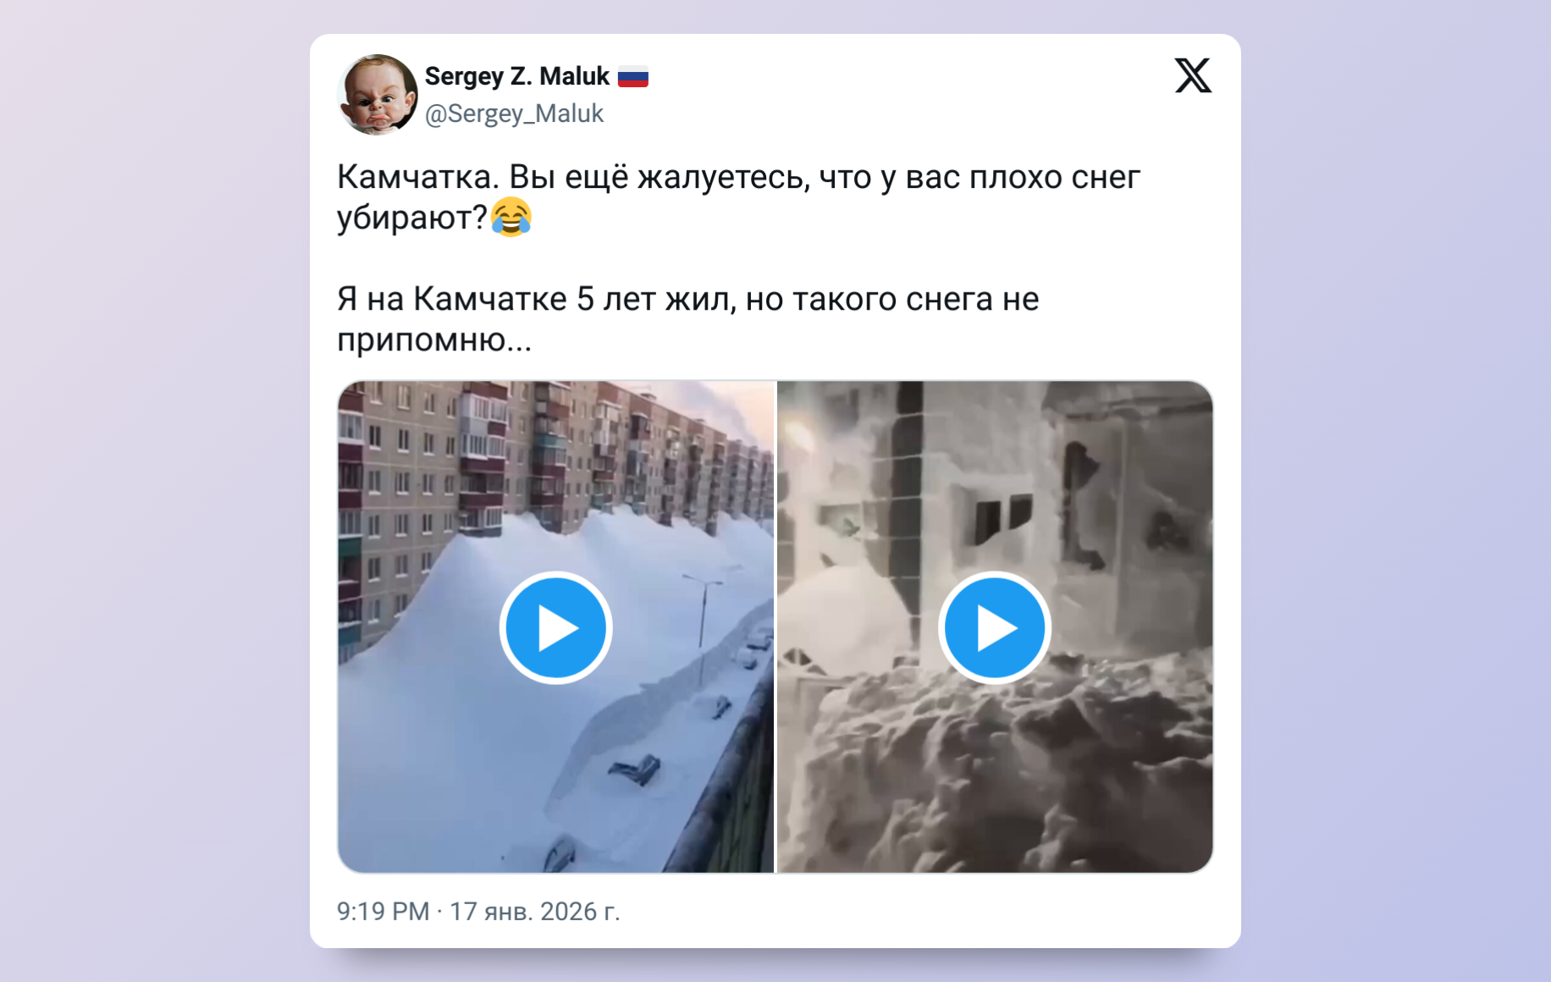This screenshot has height=982, width=1551.
Task: Click the street lamp in the left video
Action: pyautogui.click(x=704, y=611)
